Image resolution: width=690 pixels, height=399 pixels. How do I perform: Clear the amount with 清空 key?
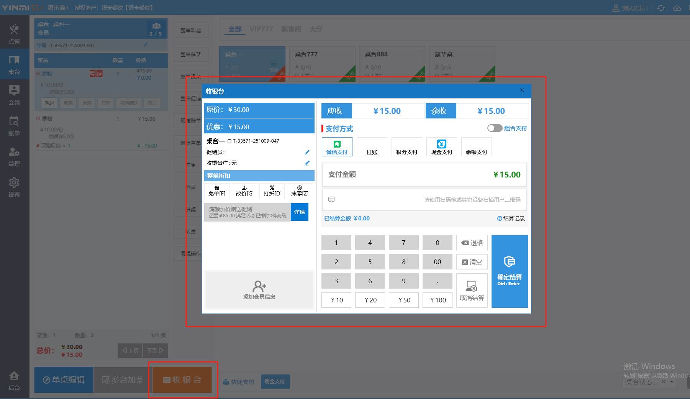click(472, 262)
